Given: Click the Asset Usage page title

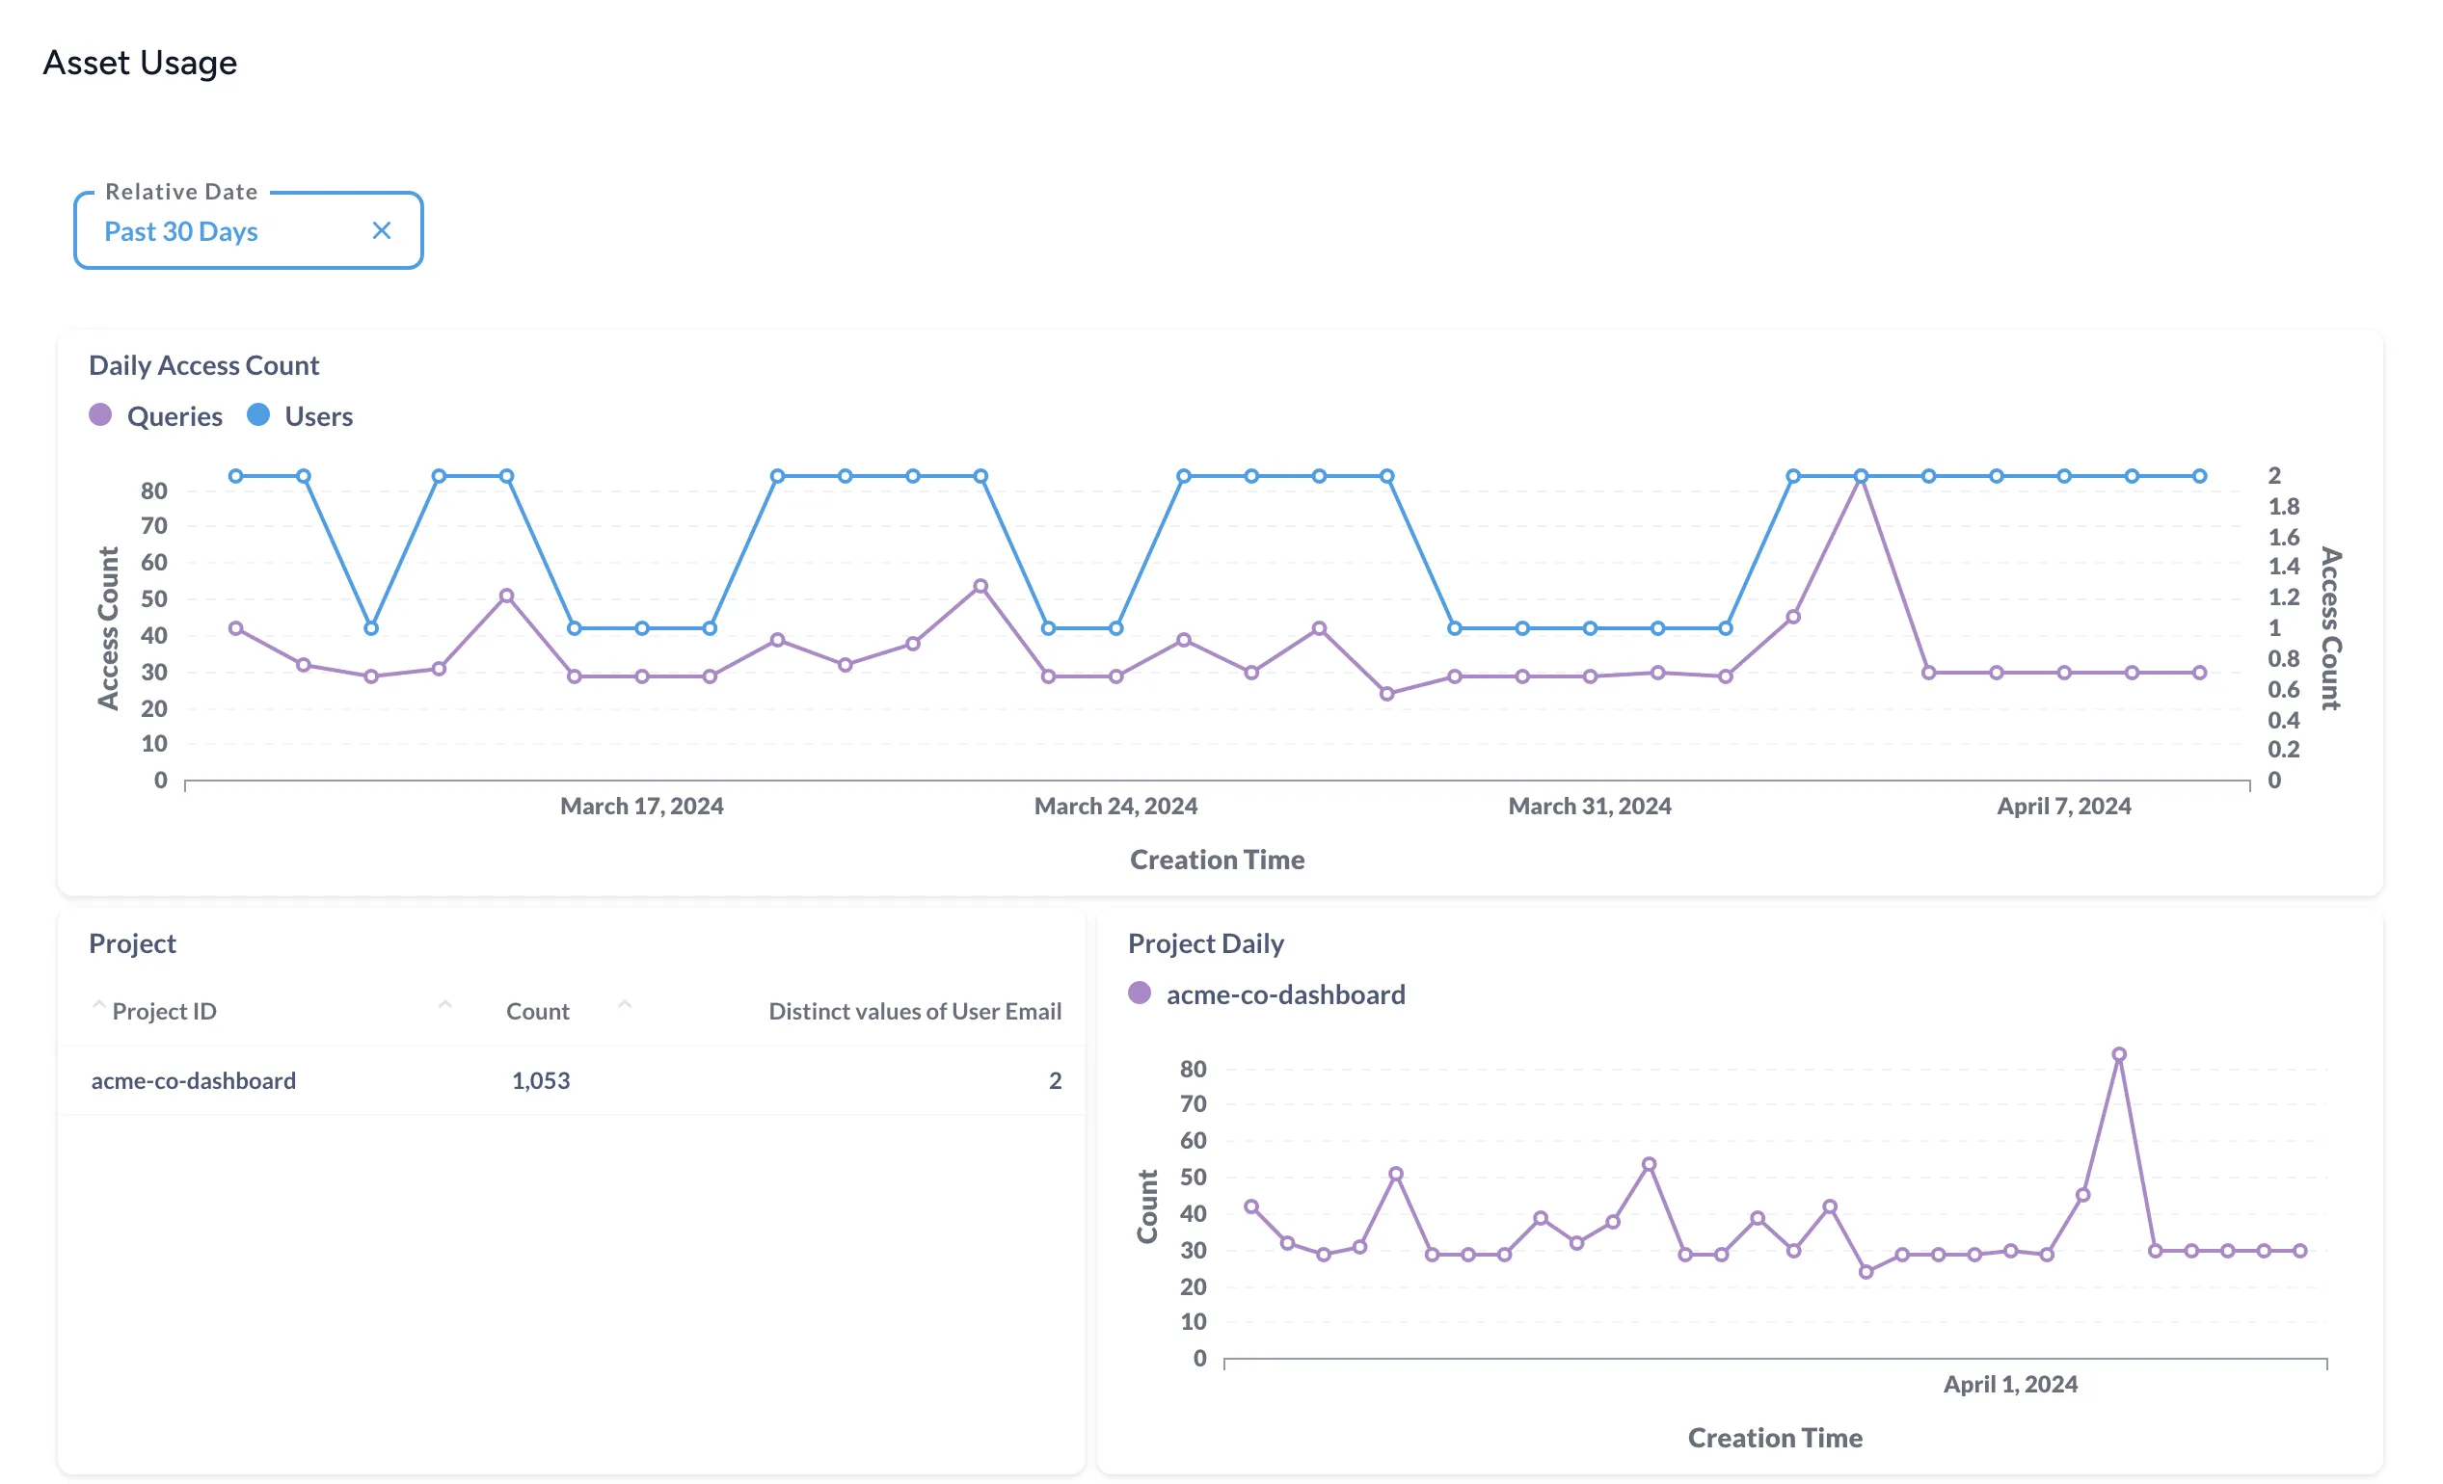Looking at the screenshot, I should (140, 63).
